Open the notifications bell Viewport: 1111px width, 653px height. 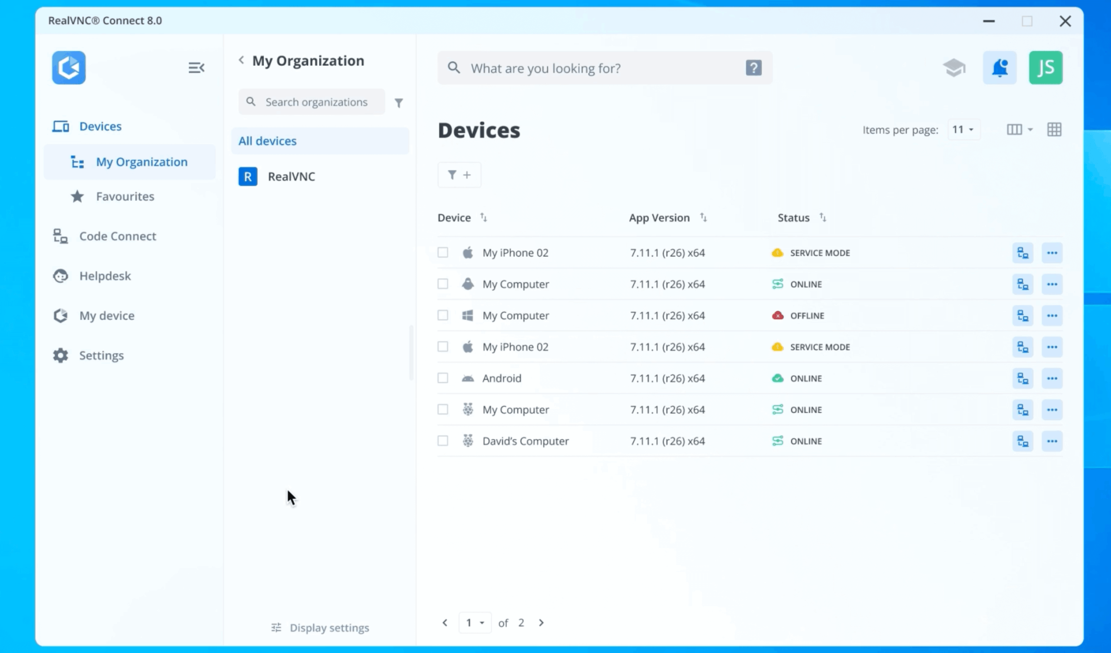click(999, 68)
